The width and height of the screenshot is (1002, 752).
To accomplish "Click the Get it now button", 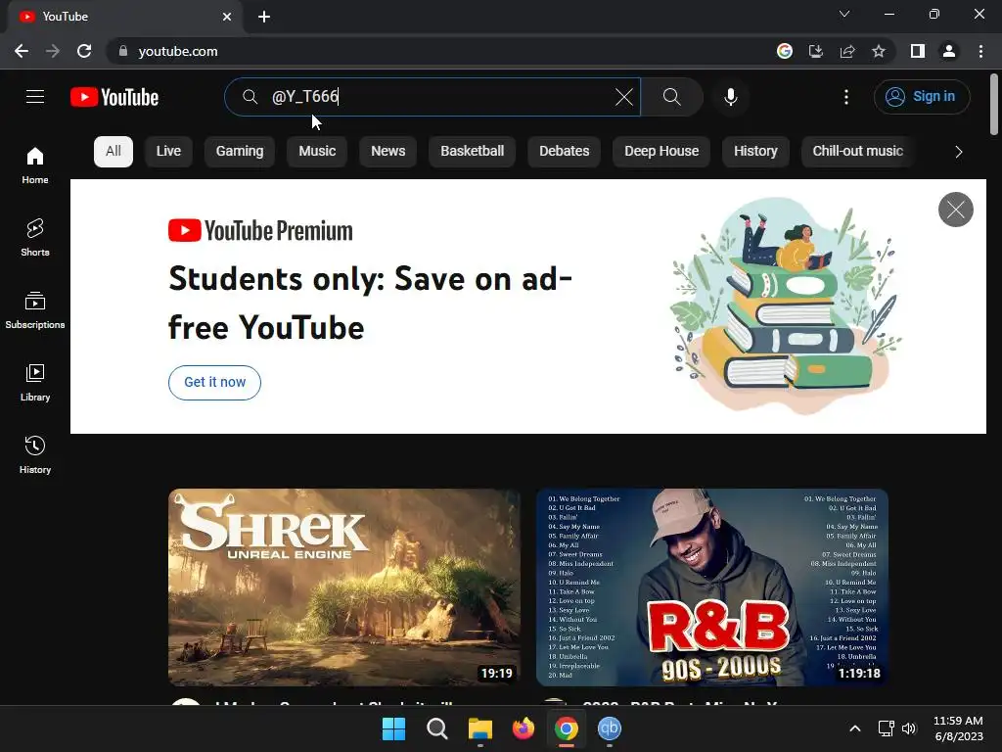I will coord(214,383).
